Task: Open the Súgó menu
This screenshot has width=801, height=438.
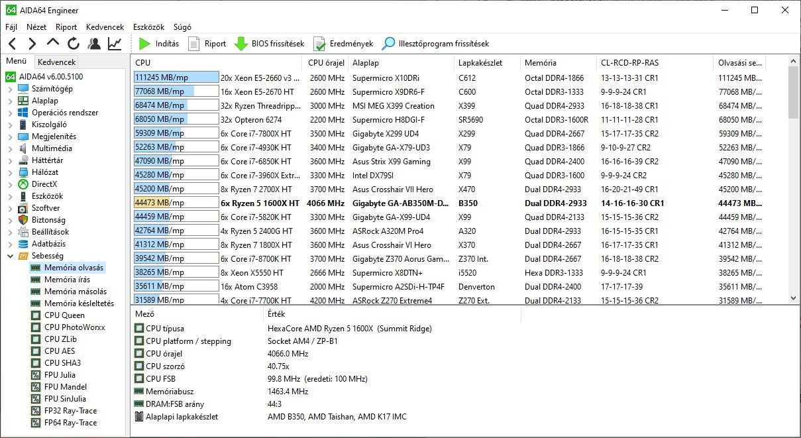Action: point(182,27)
